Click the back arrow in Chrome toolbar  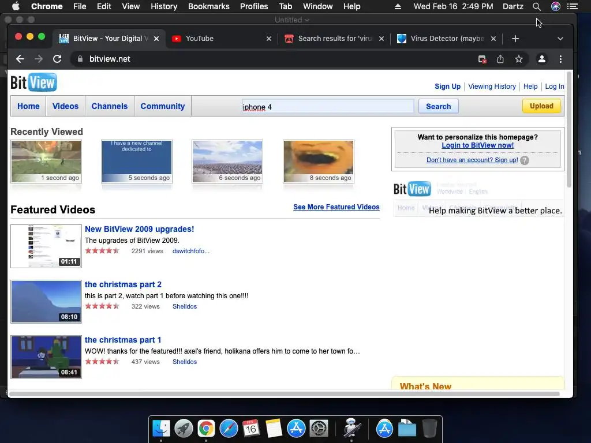pos(20,59)
